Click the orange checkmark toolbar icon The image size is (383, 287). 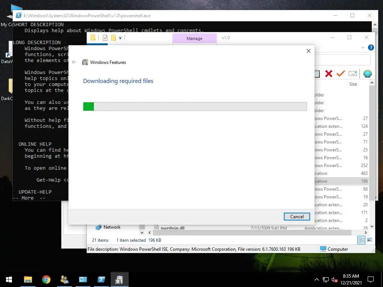tap(340, 74)
